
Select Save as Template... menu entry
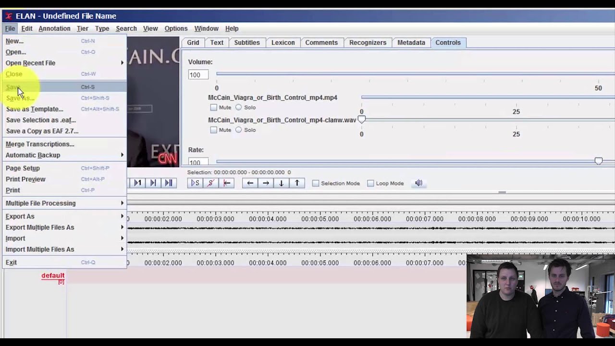point(64,109)
